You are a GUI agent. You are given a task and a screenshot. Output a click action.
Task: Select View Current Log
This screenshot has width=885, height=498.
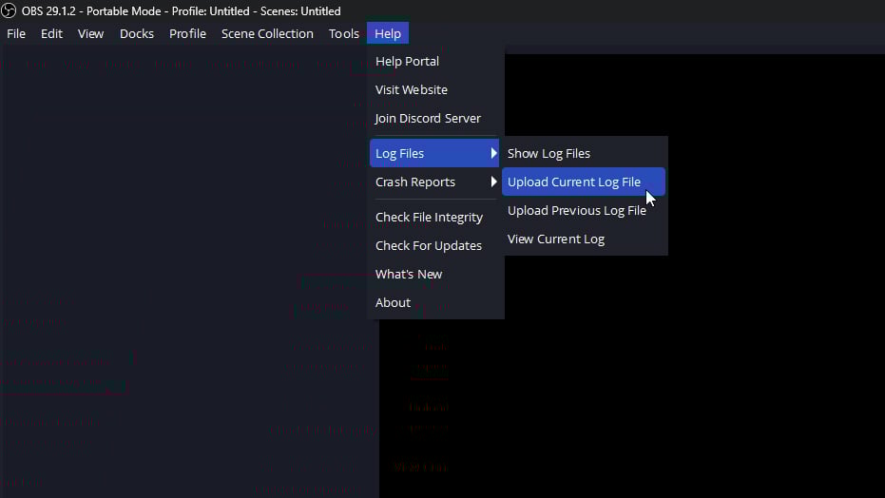tap(584, 239)
